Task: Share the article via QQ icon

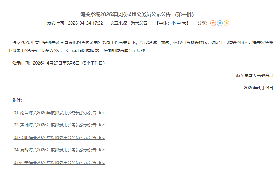Action: point(220,23)
